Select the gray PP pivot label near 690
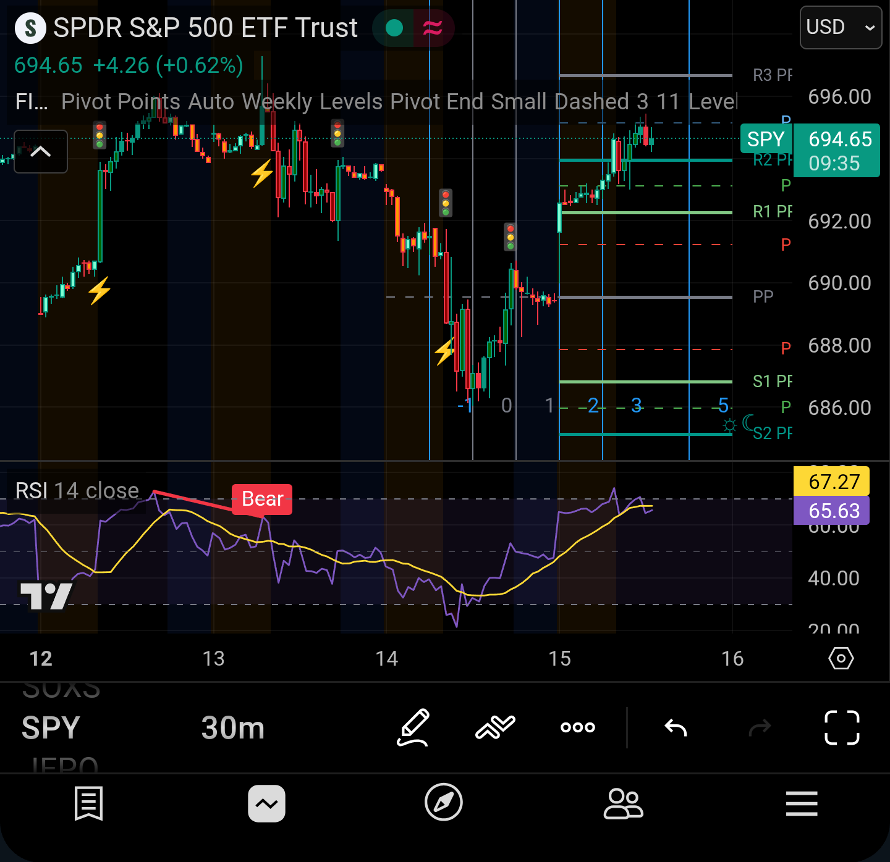 coord(763,297)
